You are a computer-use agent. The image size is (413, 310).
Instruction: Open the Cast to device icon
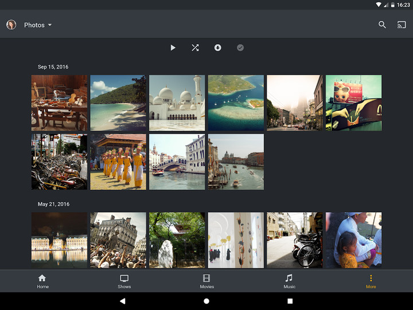(x=402, y=25)
